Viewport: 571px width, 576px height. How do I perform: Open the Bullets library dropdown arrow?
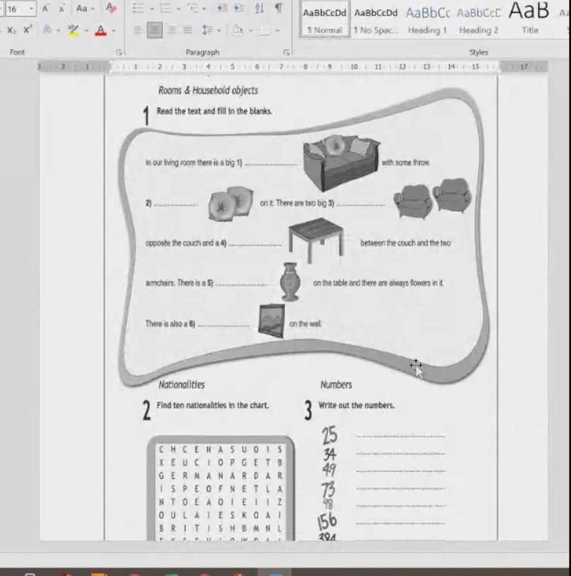tap(152, 8)
